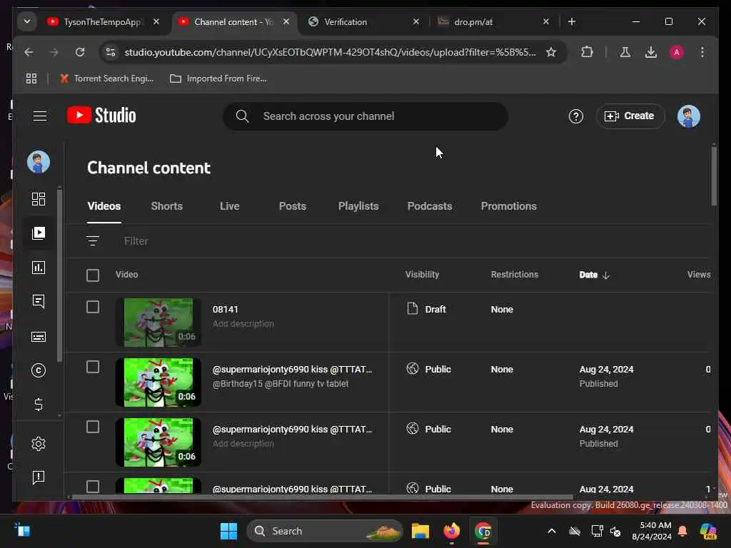Open Earn dollar icon in sidebar
This screenshot has width=731, height=548.
[x=39, y=404]
